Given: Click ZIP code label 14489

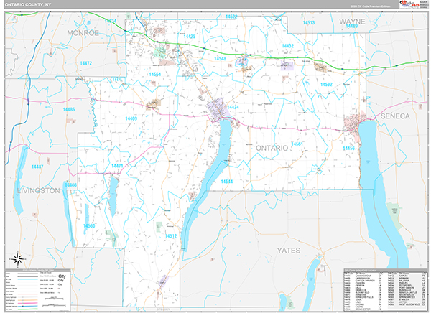Looking at the screenshot, I should [352, 26].
